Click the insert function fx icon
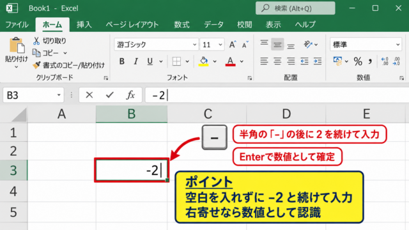The image size is (409, 230). [130, 95]
